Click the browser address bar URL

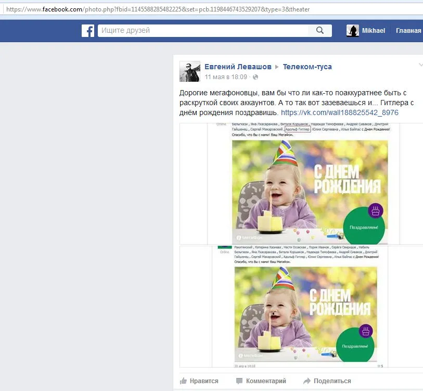(158, 9)
